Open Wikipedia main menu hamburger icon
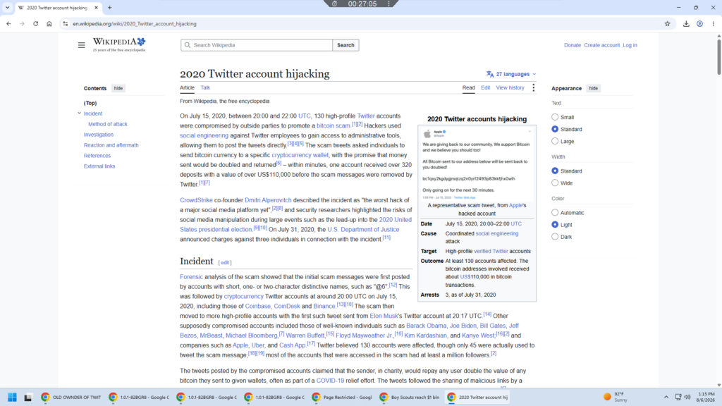Screen dimensions: 722x406 [82, 45]
